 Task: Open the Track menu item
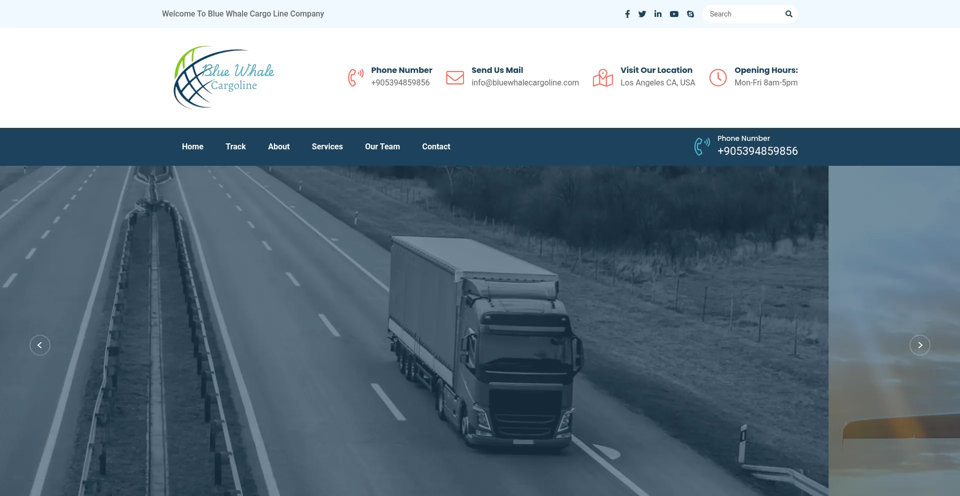[235, 147]
